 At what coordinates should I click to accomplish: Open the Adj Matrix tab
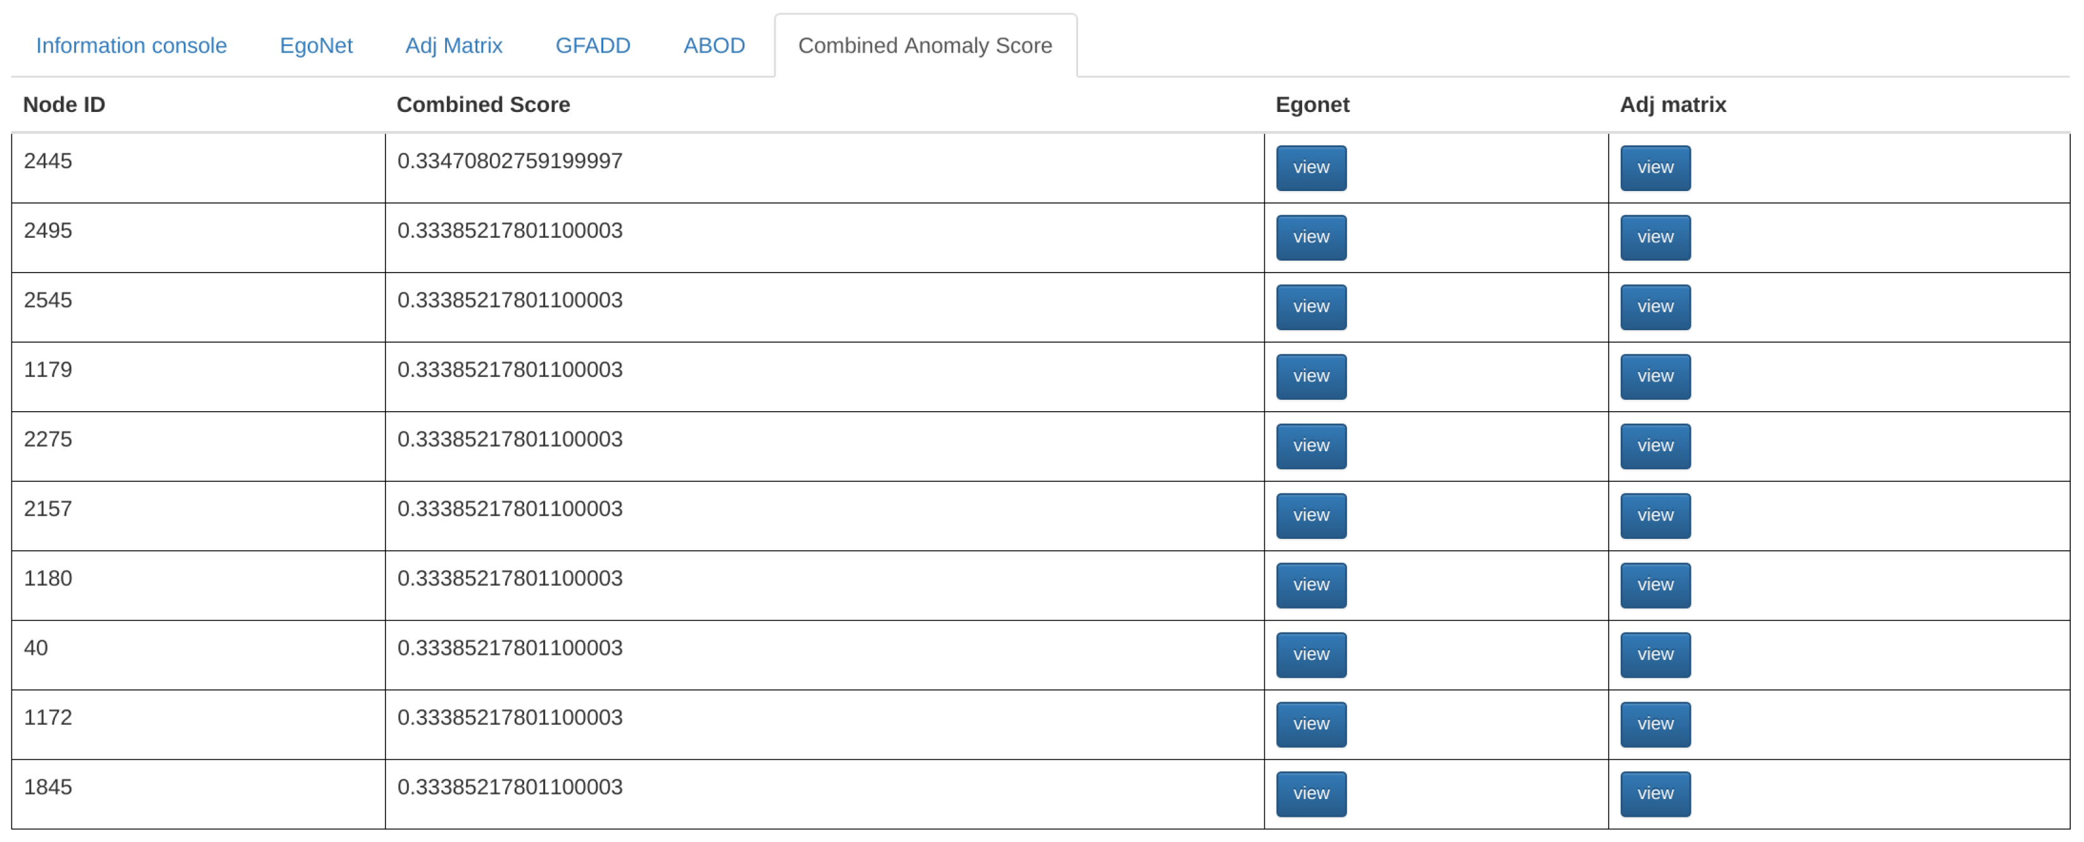point(453,46)
